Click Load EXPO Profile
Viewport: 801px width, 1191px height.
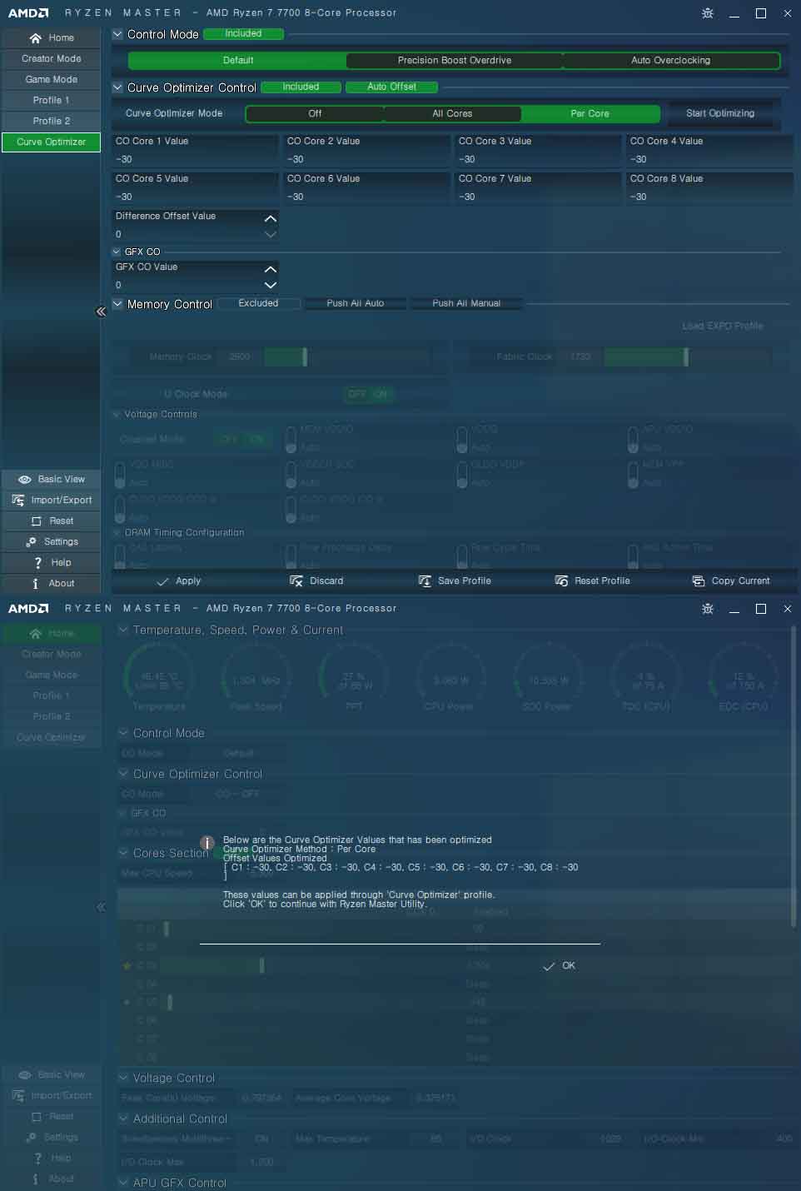coord(723,326)
